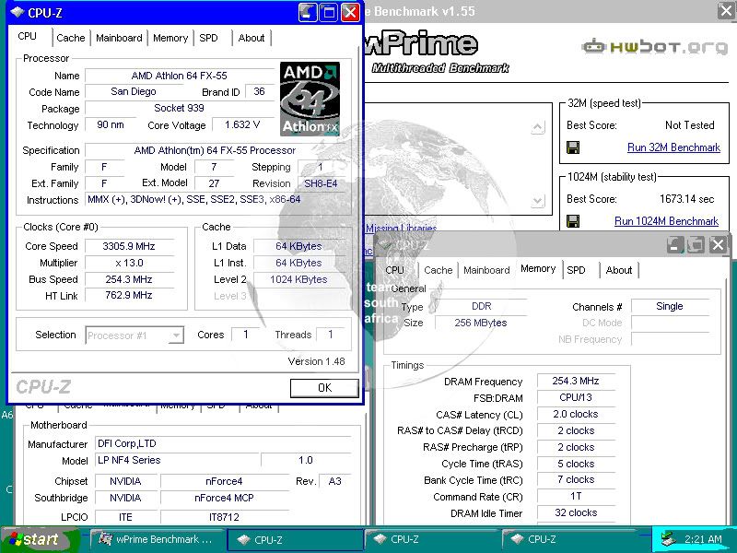737x553 pixels.
Task: Select the CPU tab in front CPU-Z window
Action: [x=28, y=36]
